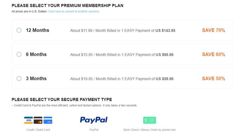The height and width of the screenshot is (134, 244).
Task: Click the PayPal text label
Action: pos(94,130)
